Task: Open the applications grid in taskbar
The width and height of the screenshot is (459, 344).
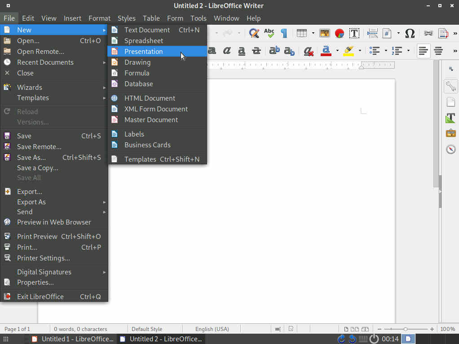Action: 6,339
